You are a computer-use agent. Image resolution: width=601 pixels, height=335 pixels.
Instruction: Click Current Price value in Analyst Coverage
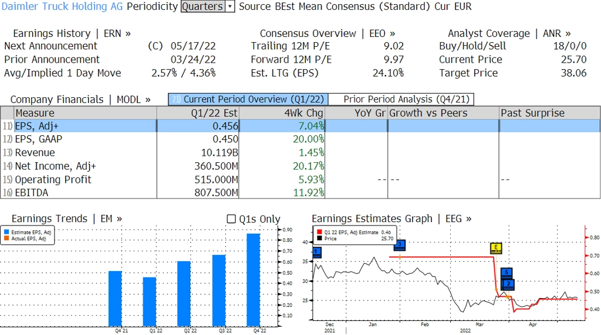click(x=574, y=60)
